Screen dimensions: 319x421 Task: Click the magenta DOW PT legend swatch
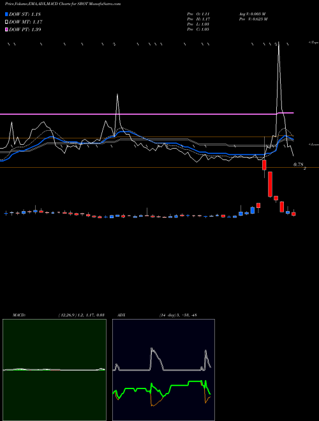pyautogui.click(x=6, y=29)
